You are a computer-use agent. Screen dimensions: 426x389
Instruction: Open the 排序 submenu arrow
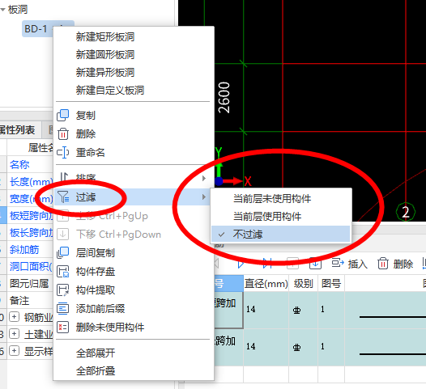(x=204, y=179)
